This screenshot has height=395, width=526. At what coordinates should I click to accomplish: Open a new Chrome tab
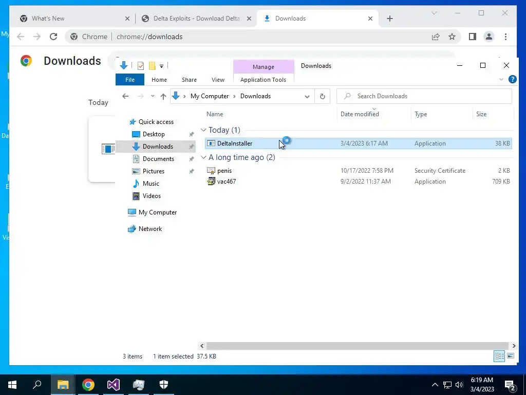point(389,19)
